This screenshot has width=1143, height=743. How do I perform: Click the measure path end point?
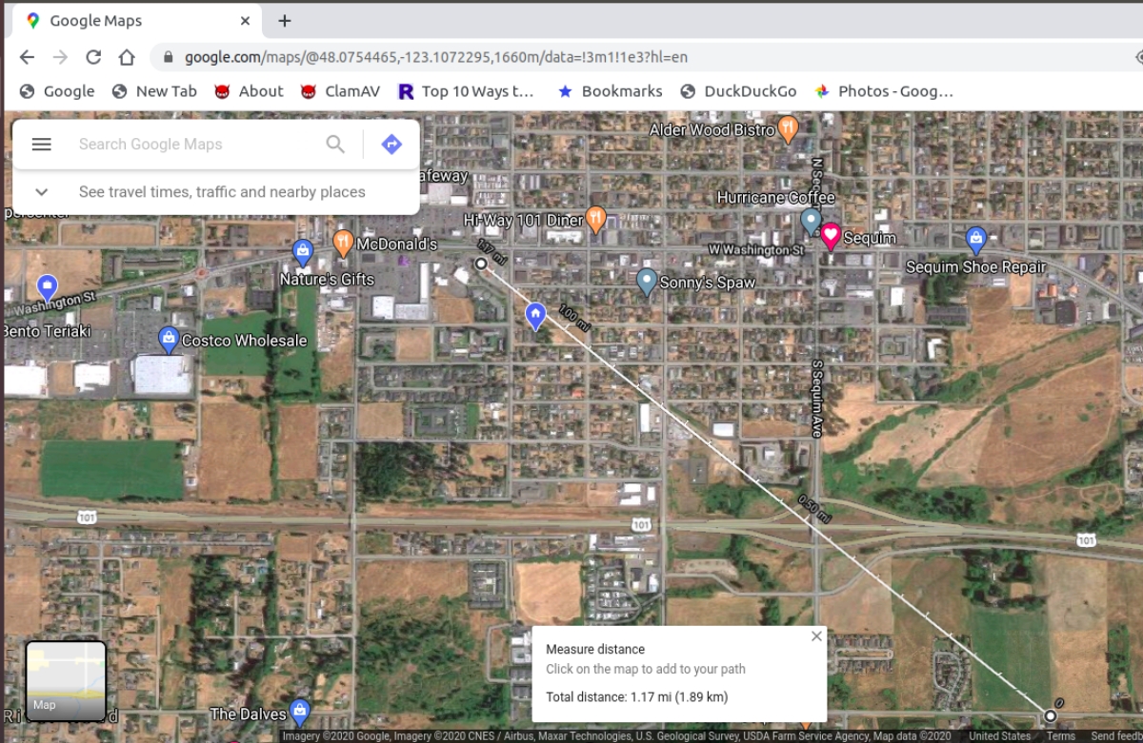click(x=481, y=264)
